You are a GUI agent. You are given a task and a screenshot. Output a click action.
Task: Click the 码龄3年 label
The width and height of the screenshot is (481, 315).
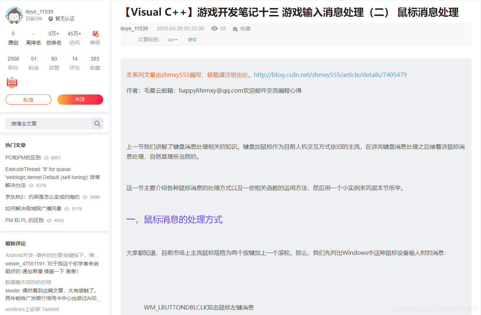34,19
